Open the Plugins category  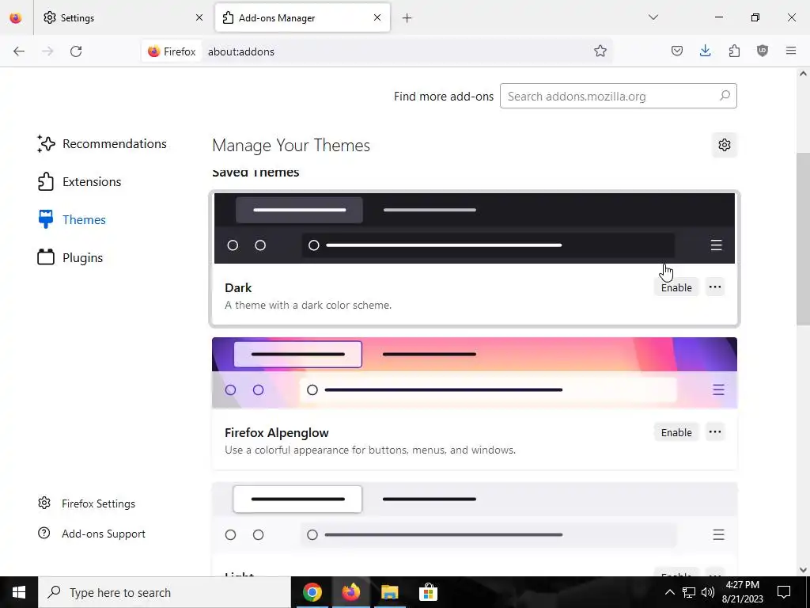click(70, 257)
